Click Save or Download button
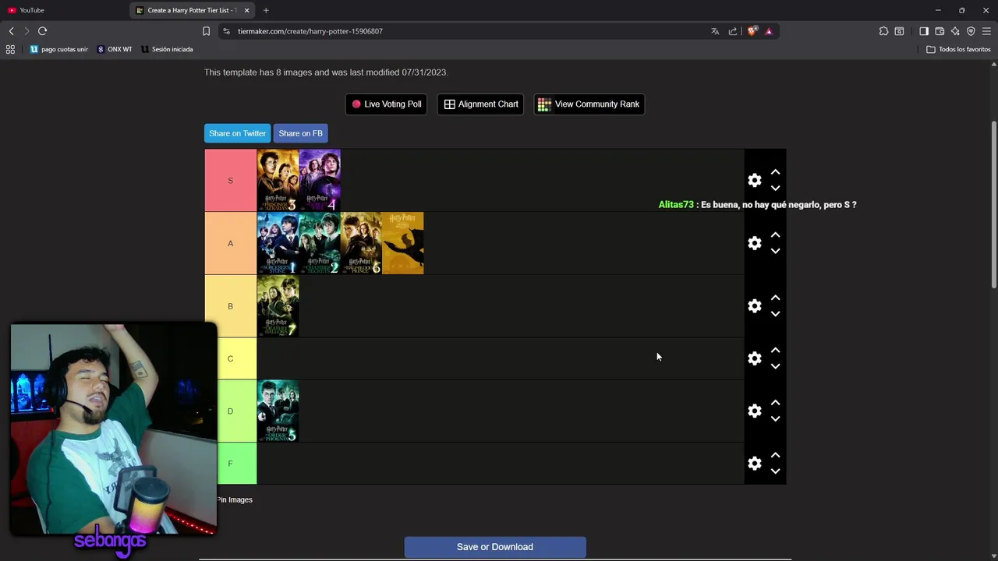Image resolution: width=998 pixels, height=561 pixels. [x=495, y=547]
